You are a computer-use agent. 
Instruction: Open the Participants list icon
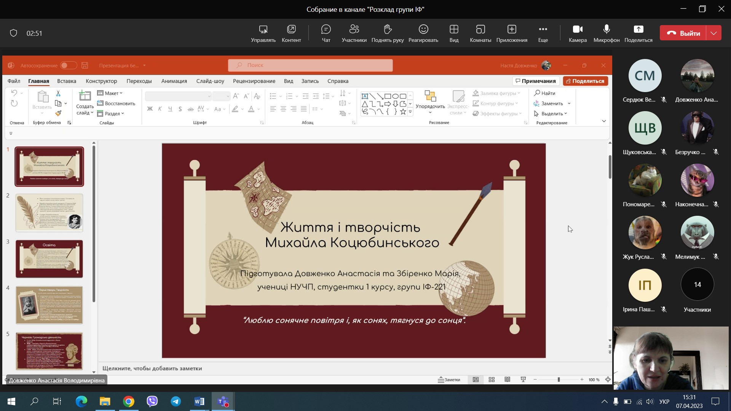tap(354, 29)
